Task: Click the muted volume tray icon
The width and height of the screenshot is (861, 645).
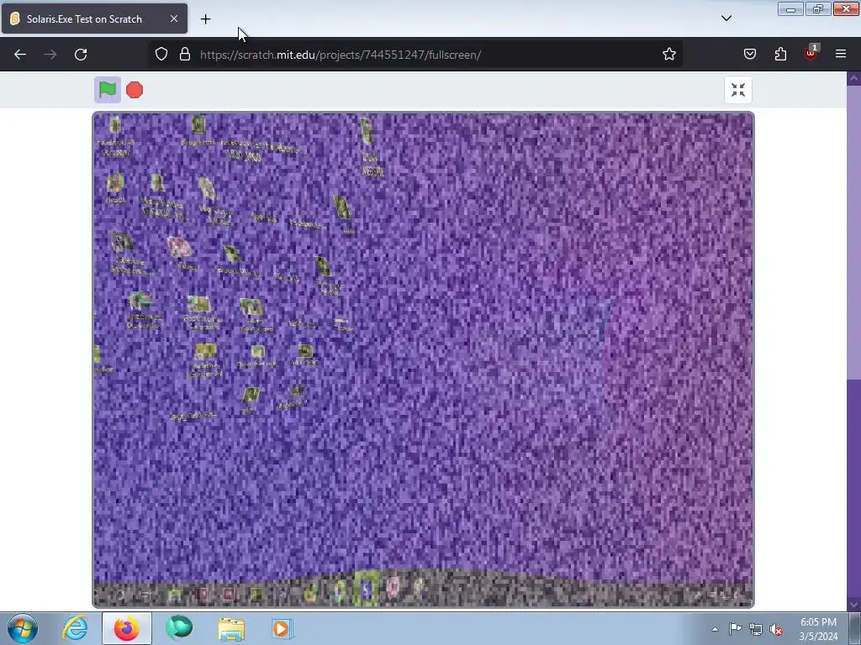Action: click(x=776, y=629)
